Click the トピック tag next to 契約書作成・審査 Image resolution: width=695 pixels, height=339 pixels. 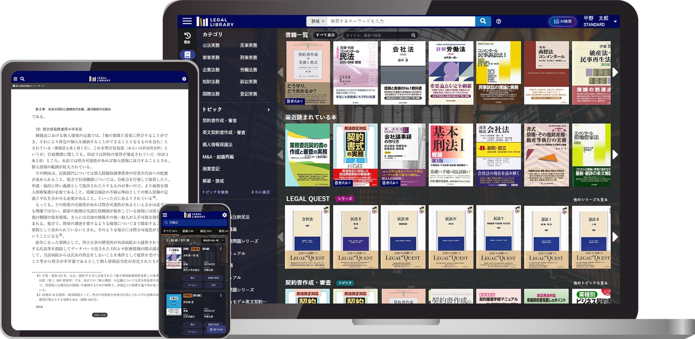[x=345, y=283]
